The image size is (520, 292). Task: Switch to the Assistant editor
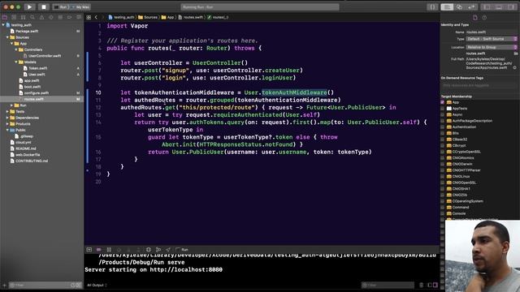[x=459, y=7]
